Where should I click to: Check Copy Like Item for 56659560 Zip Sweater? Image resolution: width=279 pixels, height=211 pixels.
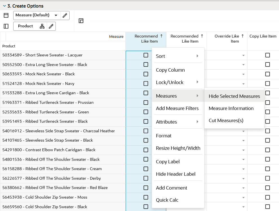point(267,207)
